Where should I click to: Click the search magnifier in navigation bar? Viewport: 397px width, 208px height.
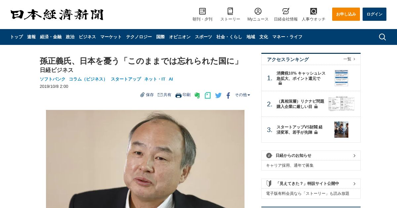[382, 37]
